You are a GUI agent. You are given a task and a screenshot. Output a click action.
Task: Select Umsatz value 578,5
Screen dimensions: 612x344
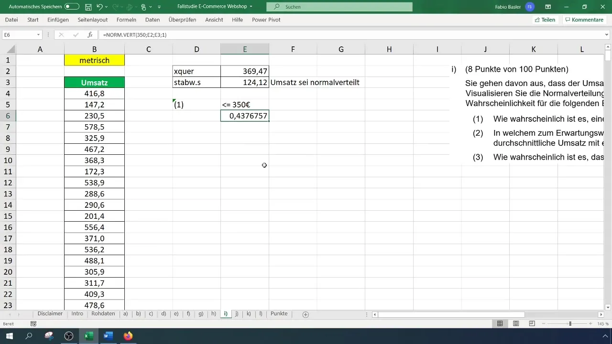click(x=94, y=127)
